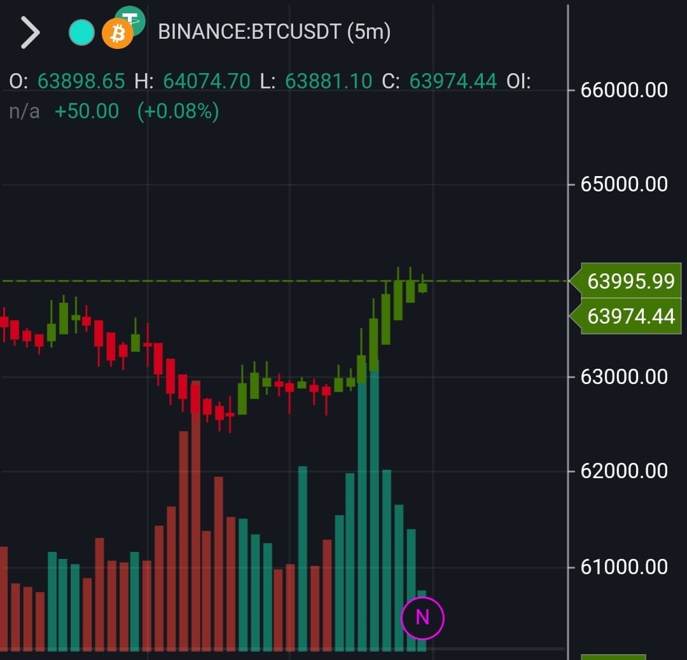Tap +50.00 to toggle change display format
This screenshot has width=687, height=660.
[89, 111]
